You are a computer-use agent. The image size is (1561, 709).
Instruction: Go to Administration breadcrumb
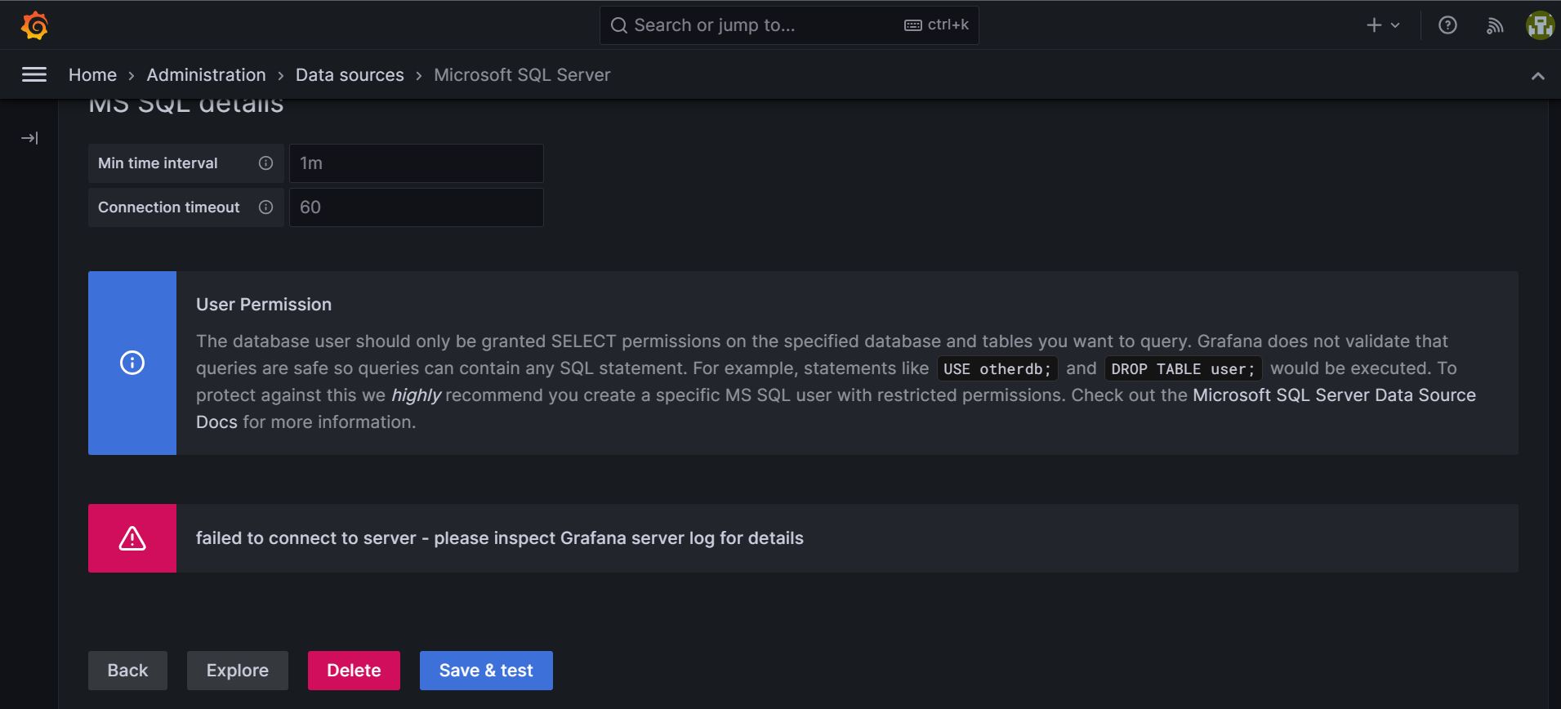(x=206, y=75)
